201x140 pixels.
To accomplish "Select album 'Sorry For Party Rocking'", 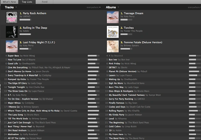I will click(121, 99).
